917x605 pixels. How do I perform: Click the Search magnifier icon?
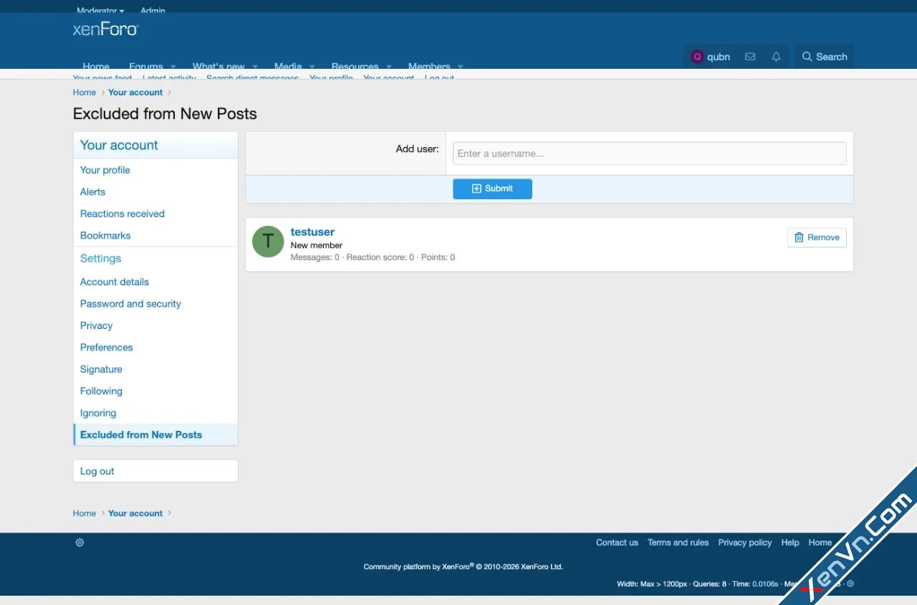pyautogui.click(x=806, y=56)
